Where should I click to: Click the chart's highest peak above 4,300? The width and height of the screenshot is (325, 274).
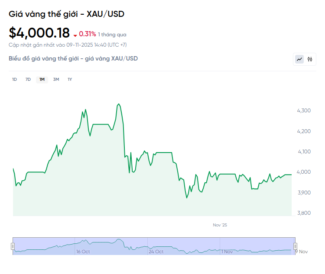[119, 104]
